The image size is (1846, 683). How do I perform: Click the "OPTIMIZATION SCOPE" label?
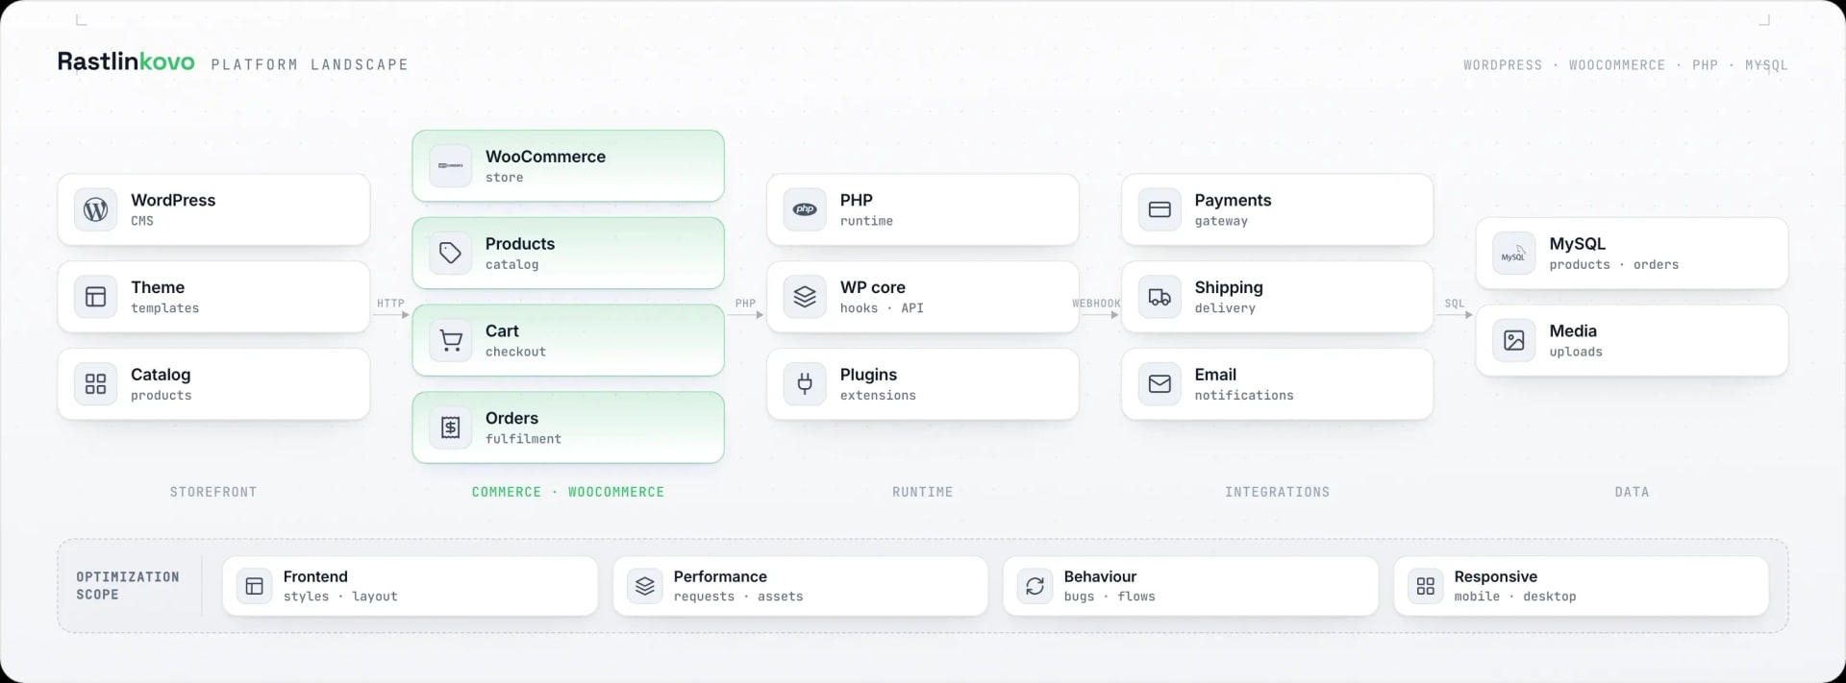(128, 586)
